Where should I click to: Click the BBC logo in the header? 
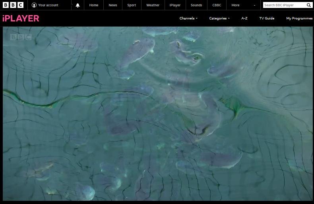click(13, 5)
